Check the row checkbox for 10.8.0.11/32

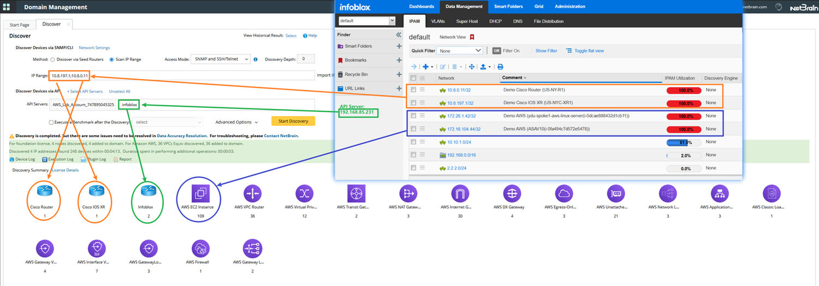[413, 89]
